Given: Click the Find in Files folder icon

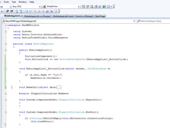Looking at the screenshot, I should [44, 6].
